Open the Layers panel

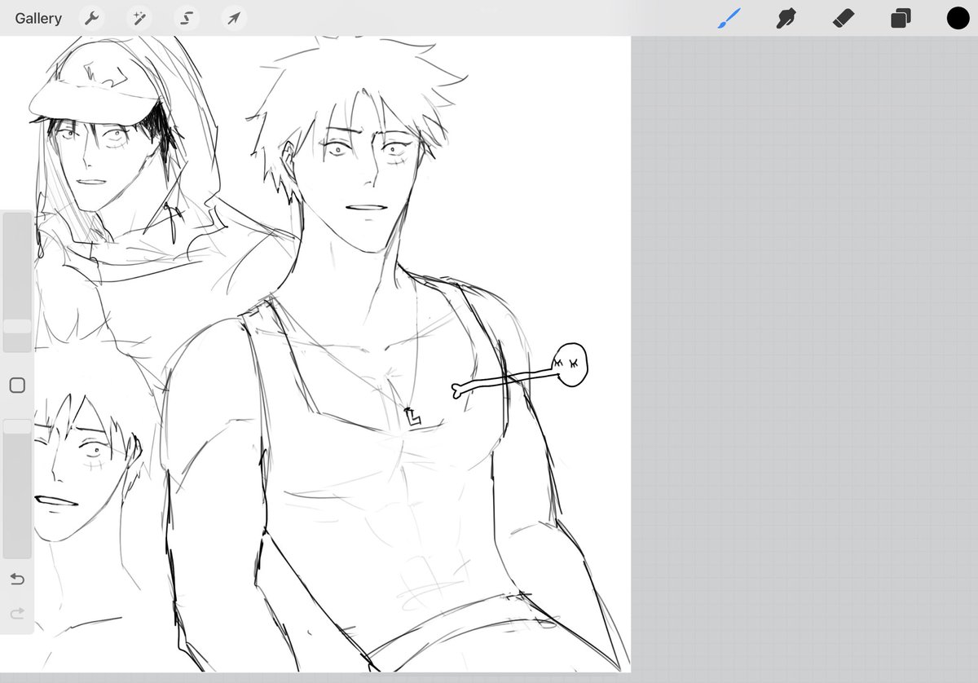901,18
